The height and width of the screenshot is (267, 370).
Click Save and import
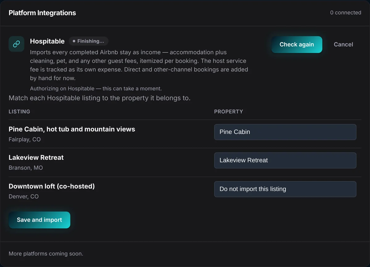click(x=39, y=220)
